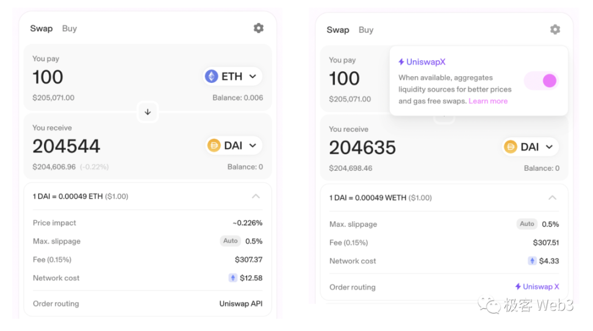The width and height of the screenshot is (593, 331).
Task: Click the UniswapX lightning bolt icon in popup
Action: tap(401, 62)
